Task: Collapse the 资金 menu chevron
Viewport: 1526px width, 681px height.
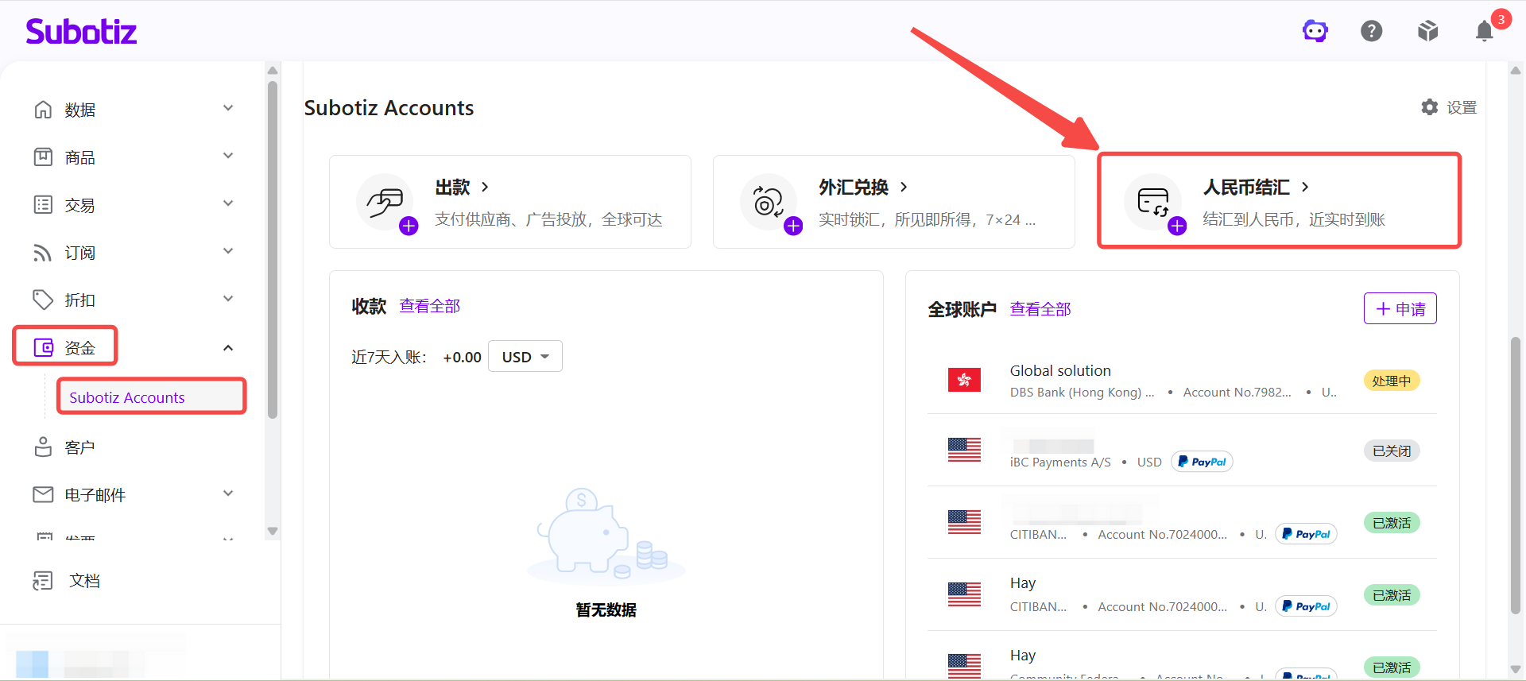Action: 228,347
